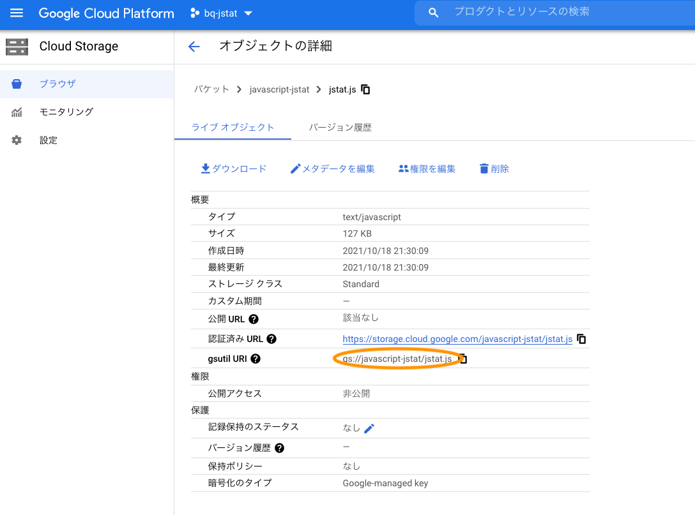This screenshot has width=695, height=515.
Task: Open the help icon for バージョン履歴 row
Action: (x=279, y=448)
